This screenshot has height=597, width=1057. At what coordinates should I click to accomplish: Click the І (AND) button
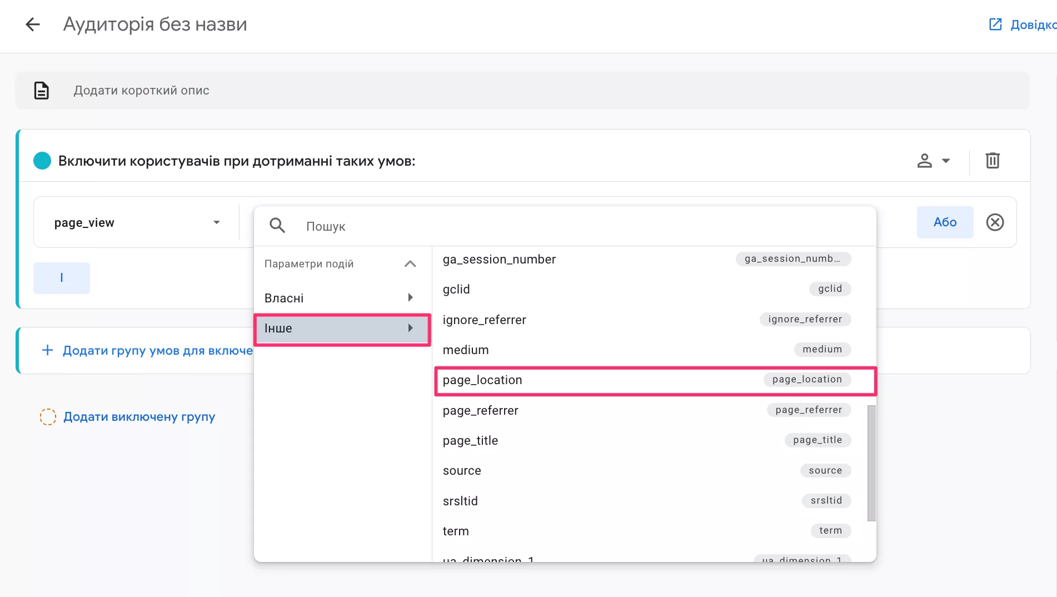[x=62, y=278]
